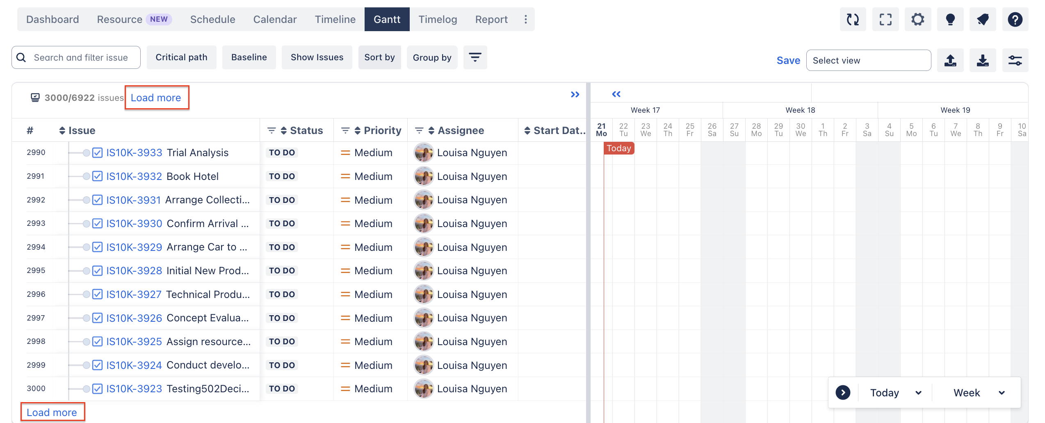Open the Dashboard tab
This screenshot has width=1045, height=423.
tap(52, 19)
